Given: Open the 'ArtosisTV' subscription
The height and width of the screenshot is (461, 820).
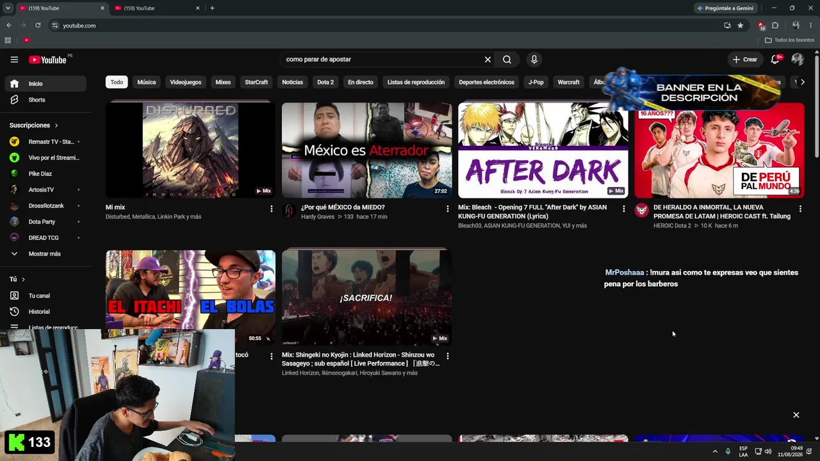Looking at the screenshot, I should 45,190.
